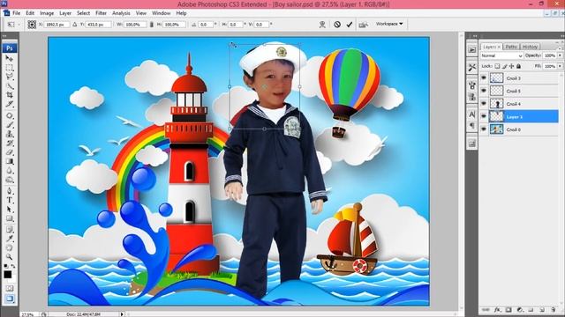Select the Rectangular Marquee tool

point(10,68)
